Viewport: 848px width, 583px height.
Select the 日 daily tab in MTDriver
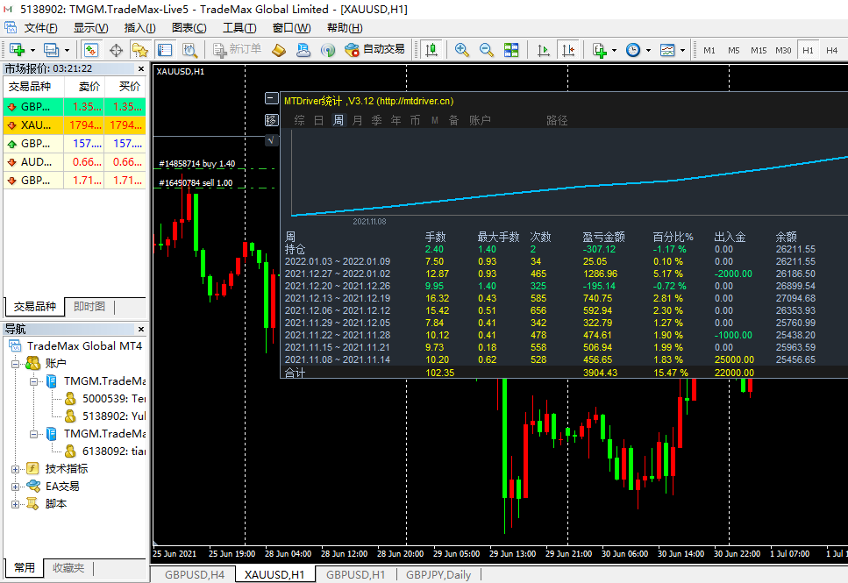click(x=319, y=120)
